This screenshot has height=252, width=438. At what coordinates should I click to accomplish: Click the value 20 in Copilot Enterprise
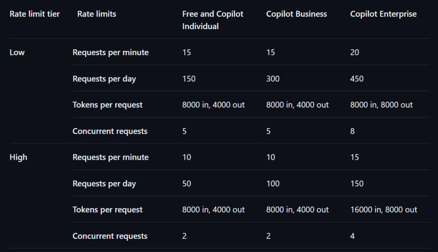(x=355, y=53)
